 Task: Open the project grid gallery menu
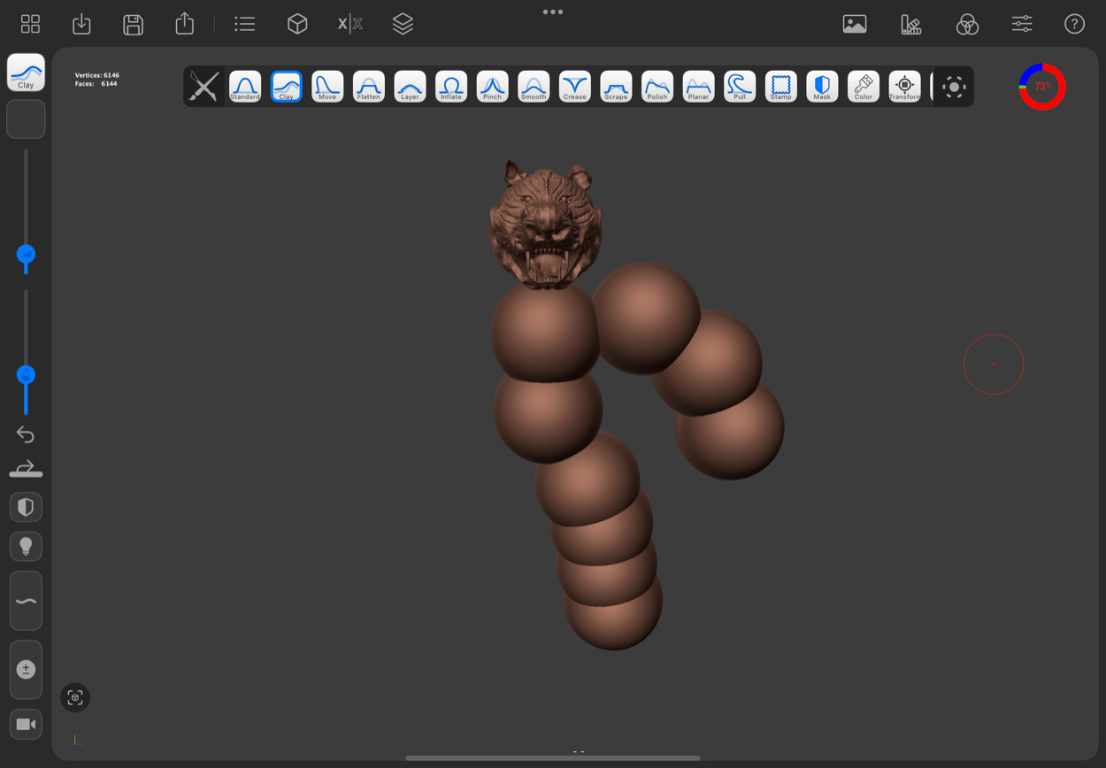30,24
